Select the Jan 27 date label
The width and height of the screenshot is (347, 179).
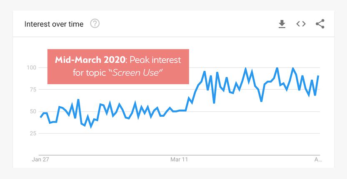40,159
